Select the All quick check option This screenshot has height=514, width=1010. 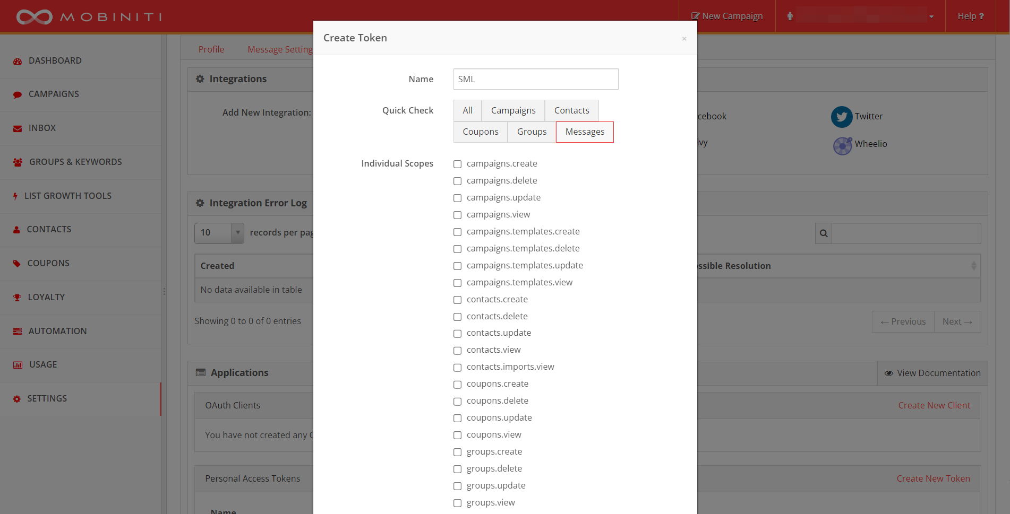[x=467, y=110]
